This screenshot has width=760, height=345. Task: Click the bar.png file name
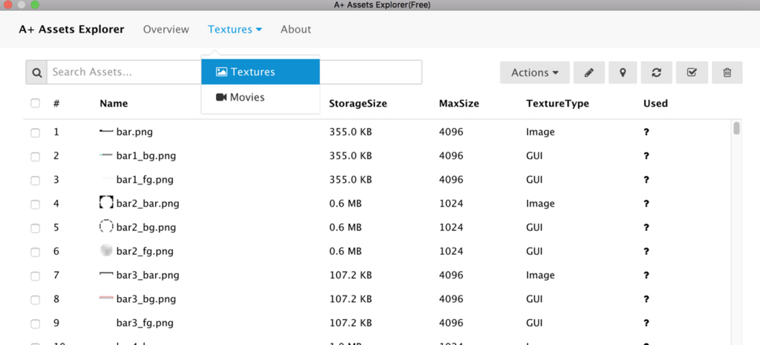click(134, 132)
